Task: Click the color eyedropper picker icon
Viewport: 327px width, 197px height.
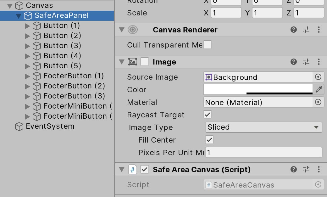Action: (x=319, y=90)
